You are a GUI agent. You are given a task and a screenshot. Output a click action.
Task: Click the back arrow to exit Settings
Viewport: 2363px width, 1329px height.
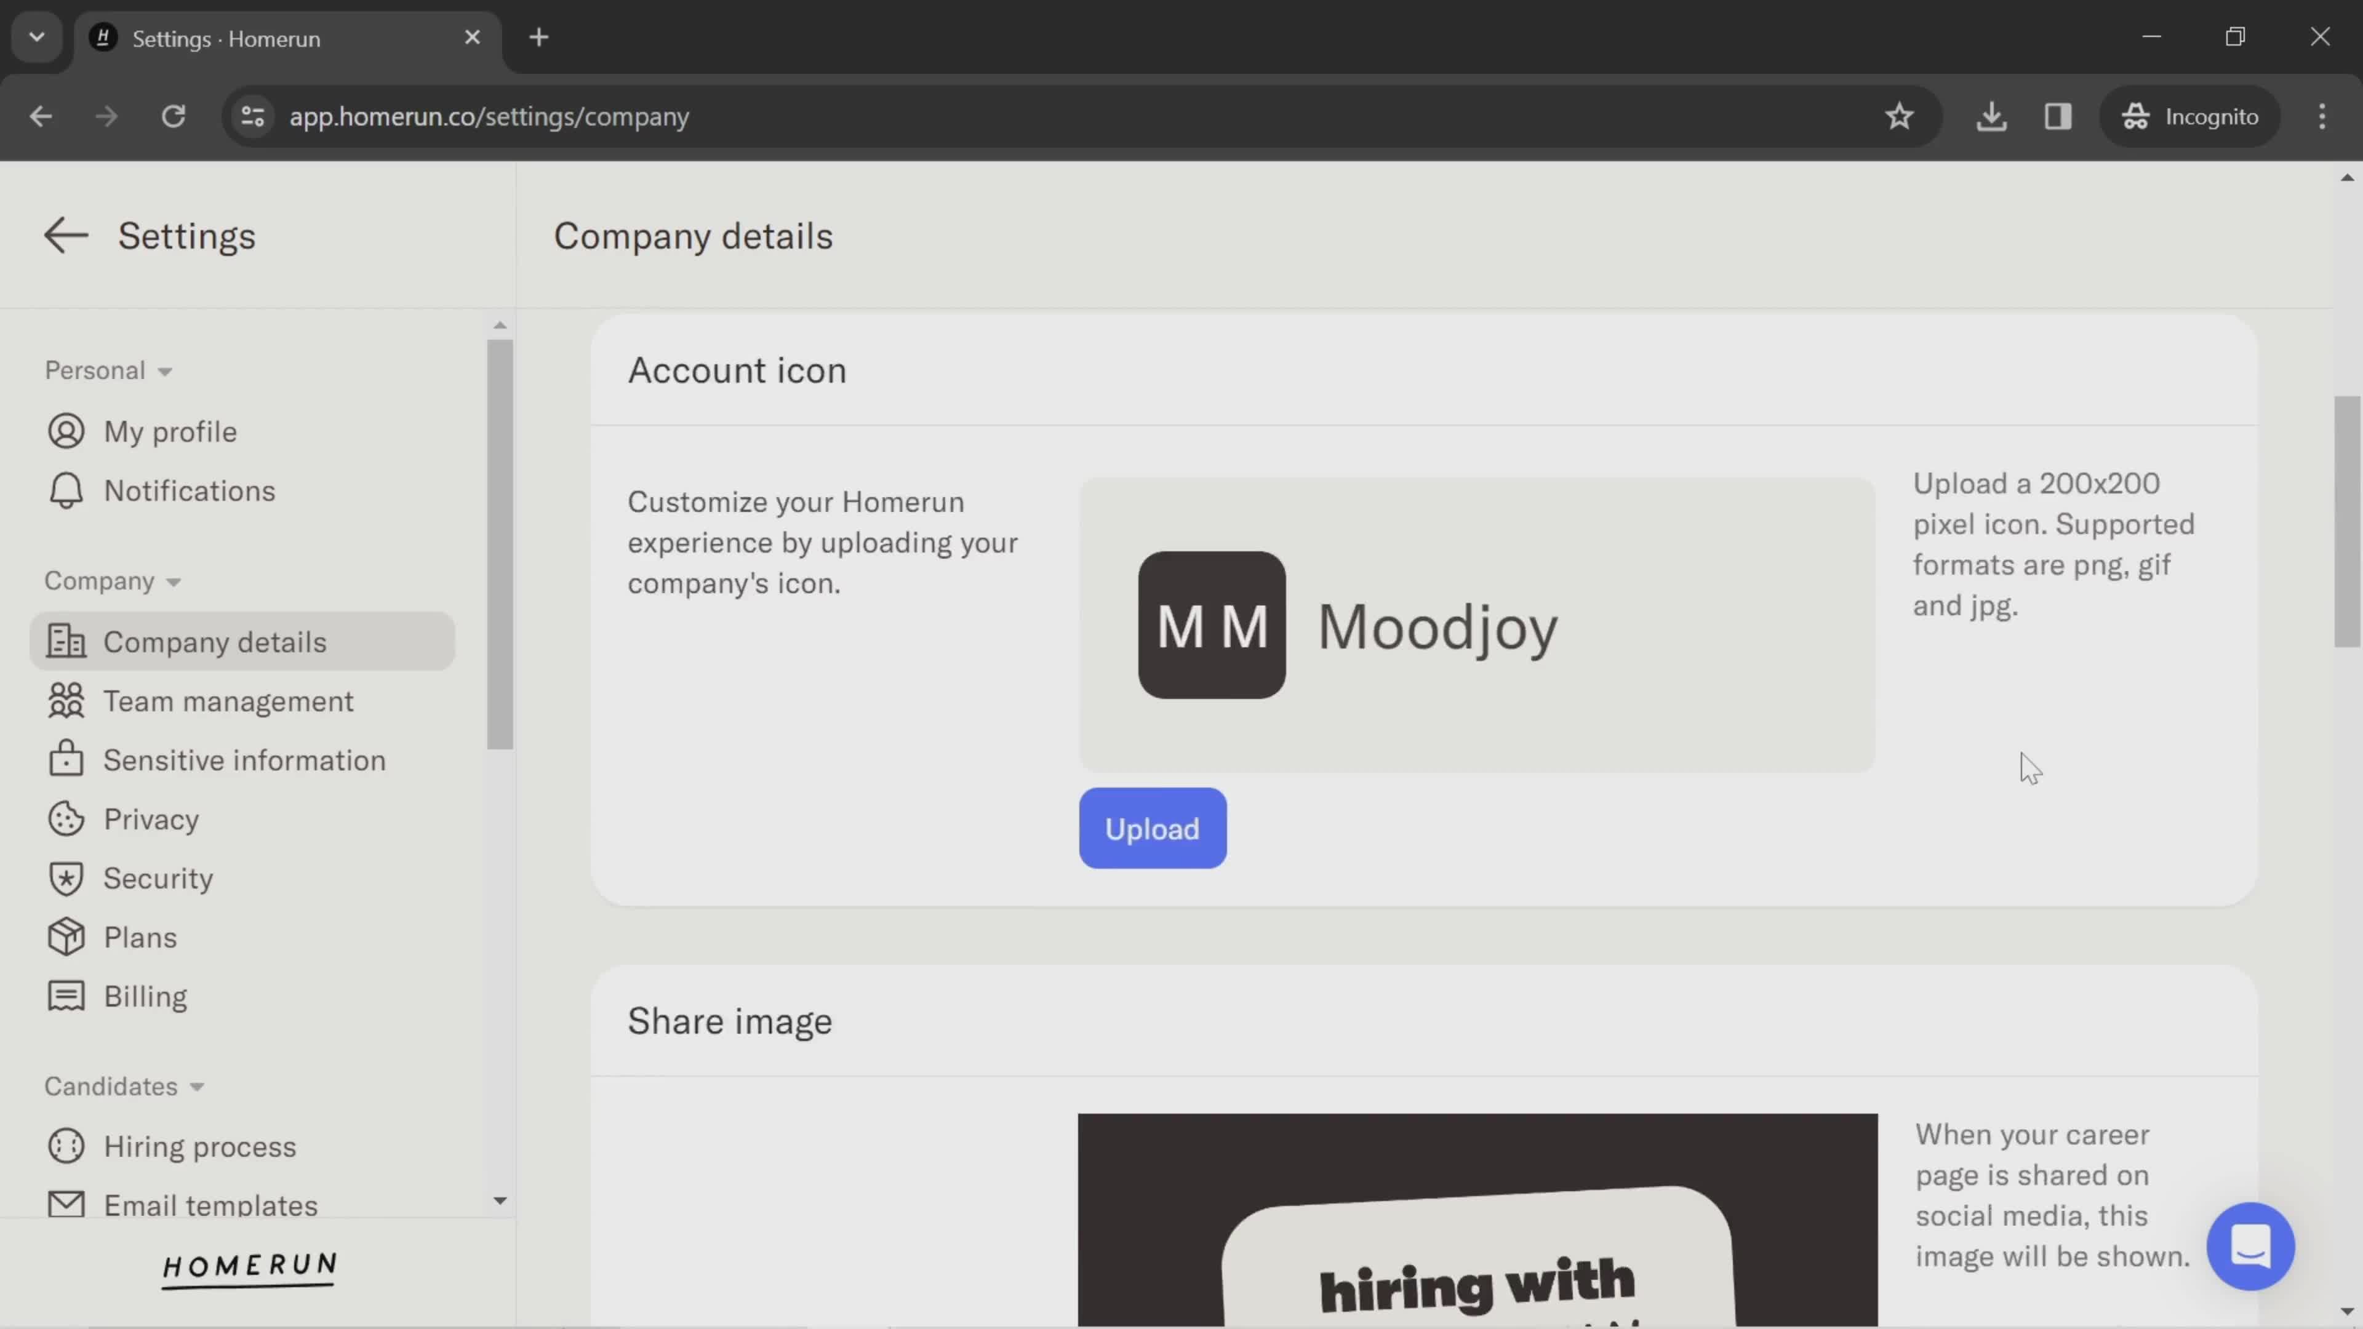[63, 235]
